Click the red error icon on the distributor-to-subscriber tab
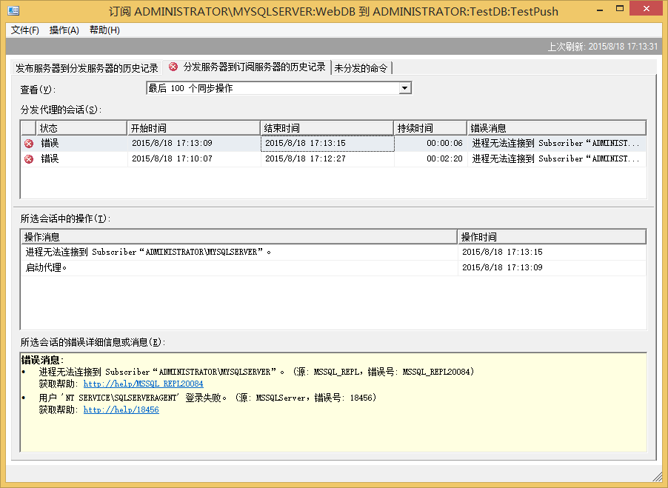Image resolution: width=668 pixels, height=488 pixels. [173, 67]
